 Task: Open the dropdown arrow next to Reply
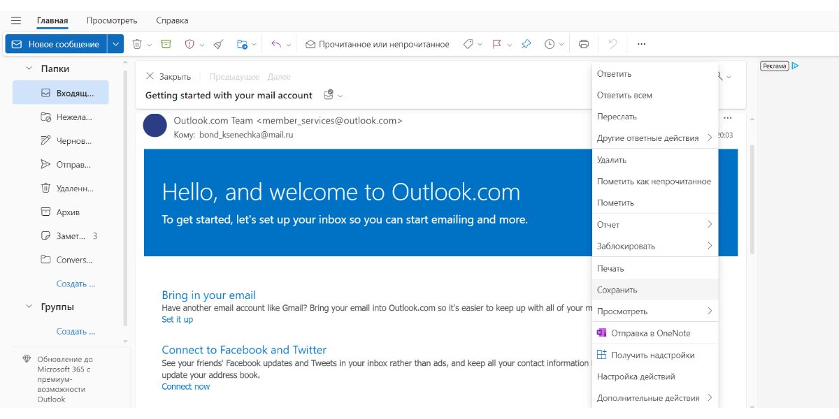point(289,44)
